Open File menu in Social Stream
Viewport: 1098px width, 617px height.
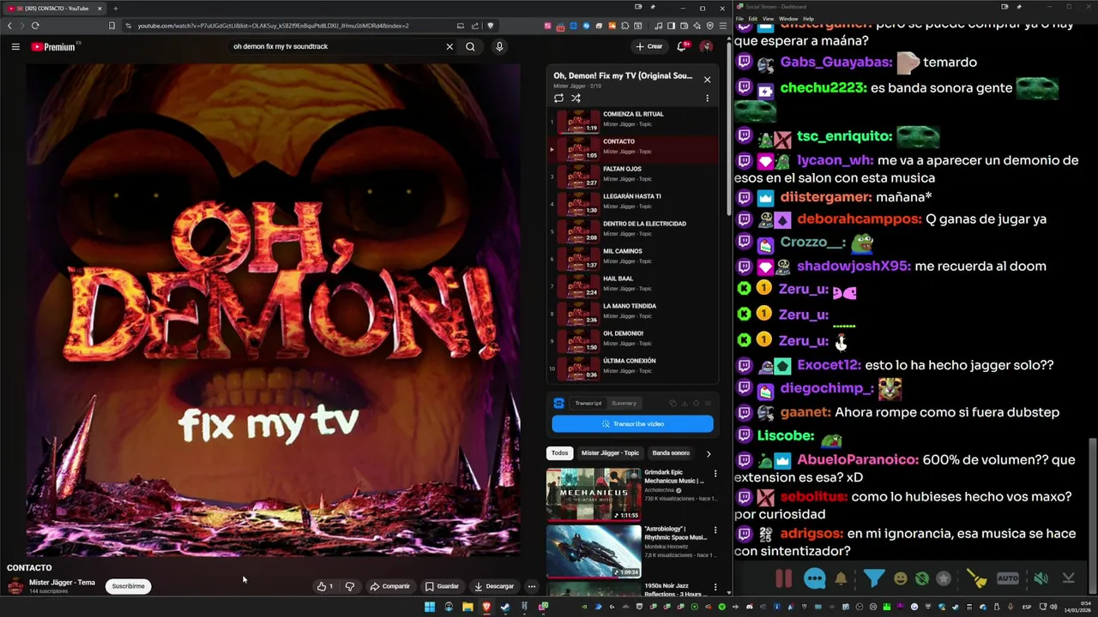[739, 18]
